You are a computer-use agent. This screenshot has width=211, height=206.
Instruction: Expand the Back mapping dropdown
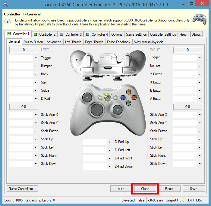coord(36,74)
